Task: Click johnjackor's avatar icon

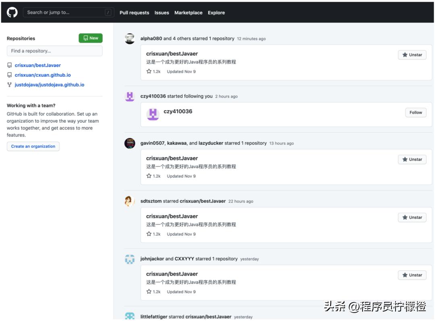Action: point(130,259)
